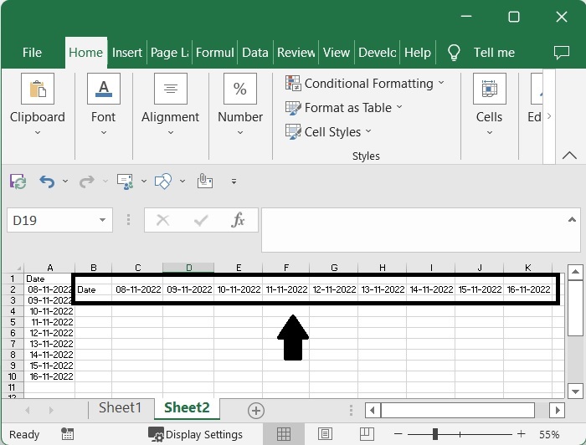Switch to the Insert tab
The width and height of the screenshot is (586, 445).
(x=127, y=53)
